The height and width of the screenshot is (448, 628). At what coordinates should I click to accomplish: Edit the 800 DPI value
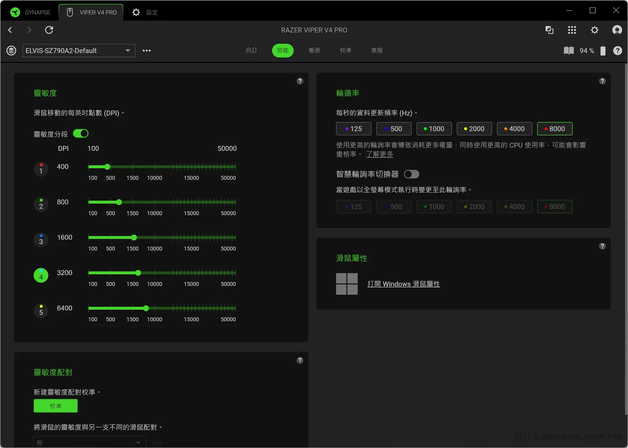pyautogui.click(x=63, y=202)
